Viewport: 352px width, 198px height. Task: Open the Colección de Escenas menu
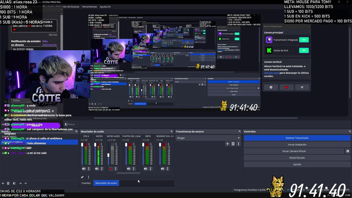click(x=68, y=7)
